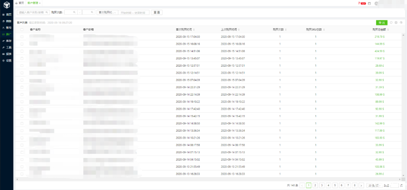Click the 重置 reset button
The width and height of the screenshot is (407, 190).
point(156,12)
